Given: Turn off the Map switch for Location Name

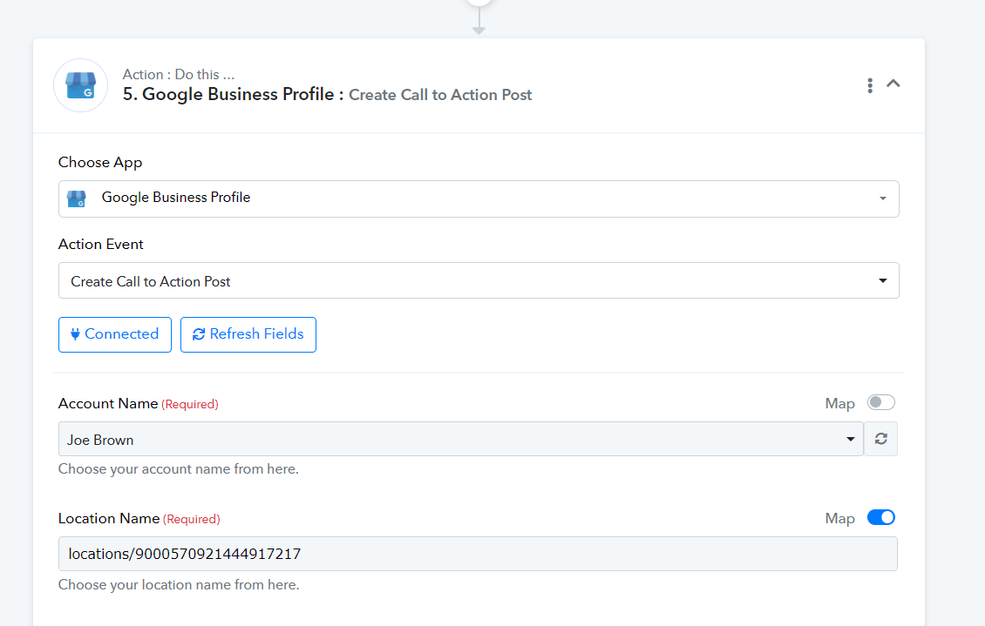Looking at the screenshot, I should [880, 517].
